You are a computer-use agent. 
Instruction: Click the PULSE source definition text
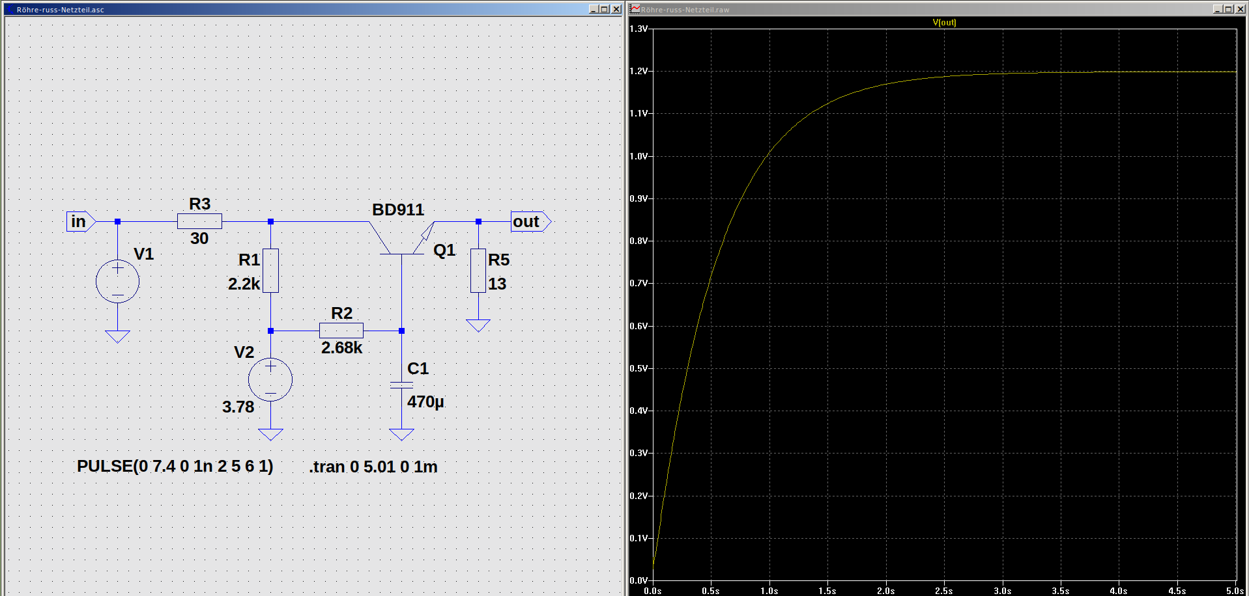(175, 467)
